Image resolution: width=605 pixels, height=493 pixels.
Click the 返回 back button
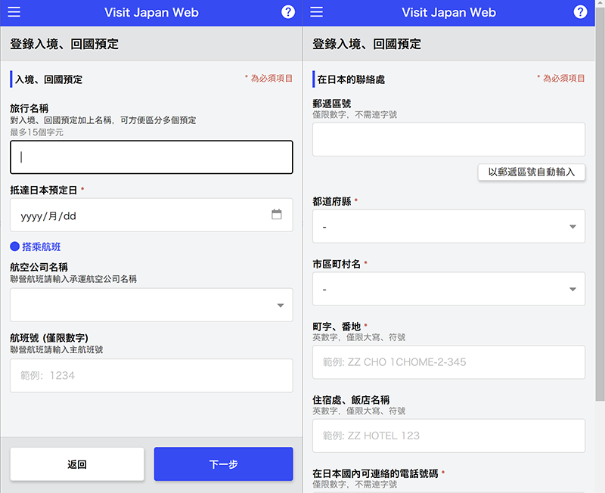pos(77,464)
